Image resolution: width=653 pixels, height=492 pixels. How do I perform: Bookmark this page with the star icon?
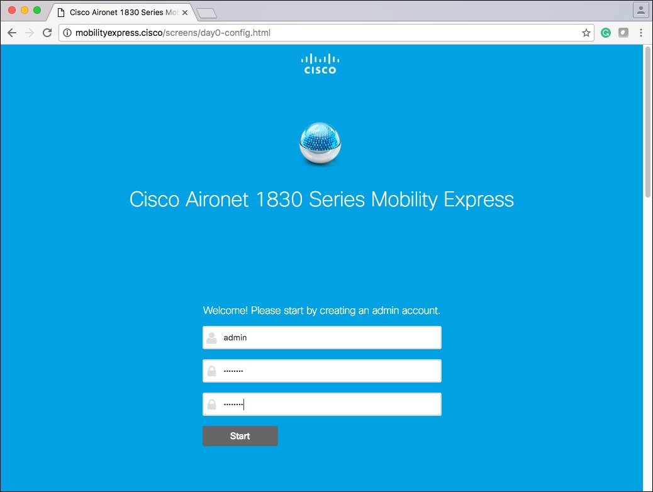[x=586, y=33]
